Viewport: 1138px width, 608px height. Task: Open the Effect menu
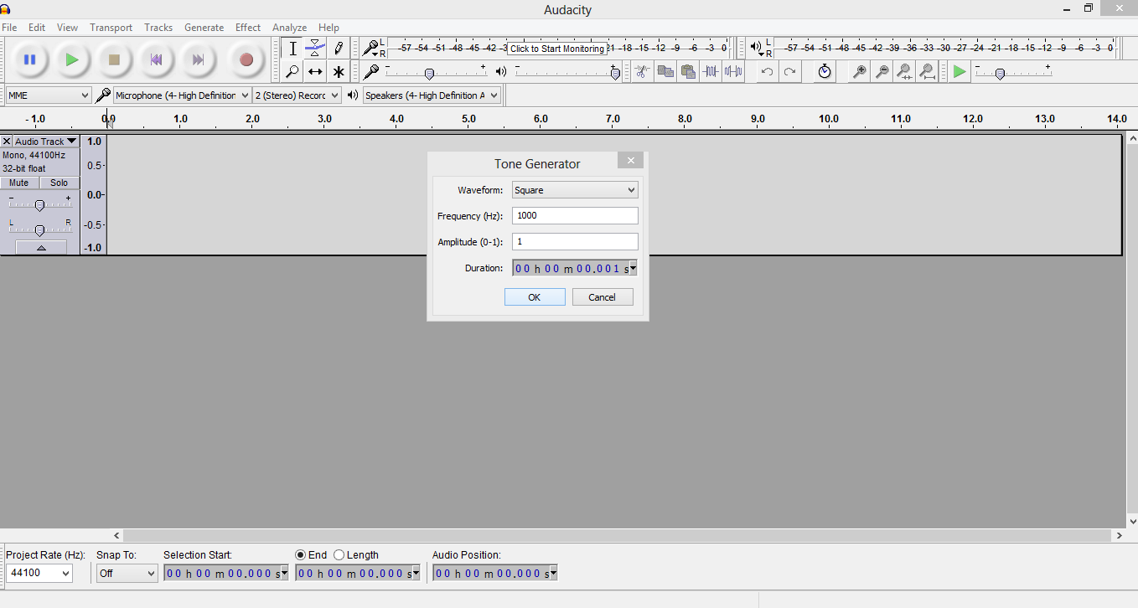click(248, 28)
